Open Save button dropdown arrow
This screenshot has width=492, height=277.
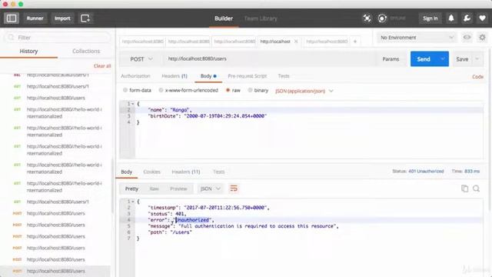477,58
